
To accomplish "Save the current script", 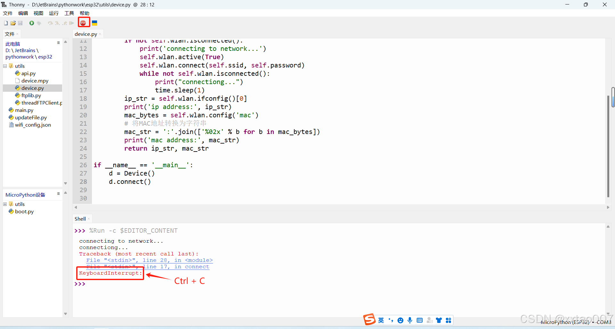I will tap(20, 23).
